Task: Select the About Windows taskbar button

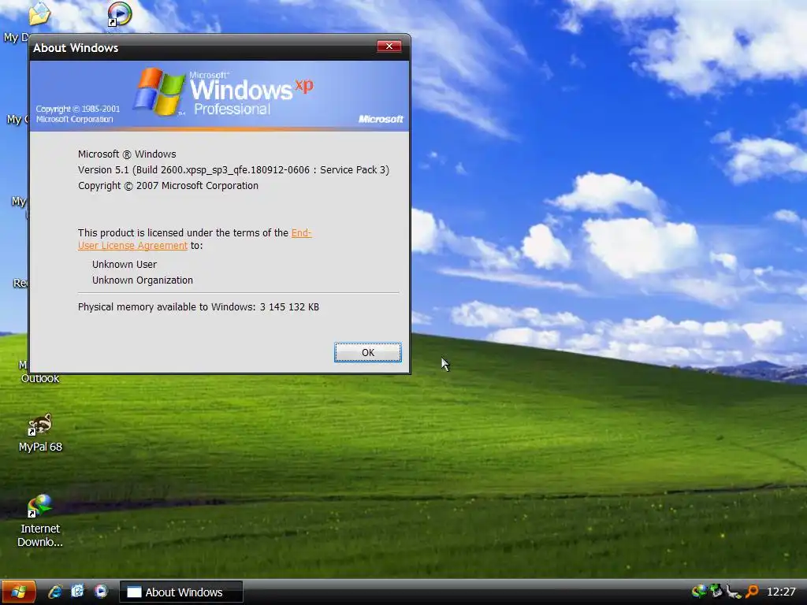Action: click(x=181, y=592)
